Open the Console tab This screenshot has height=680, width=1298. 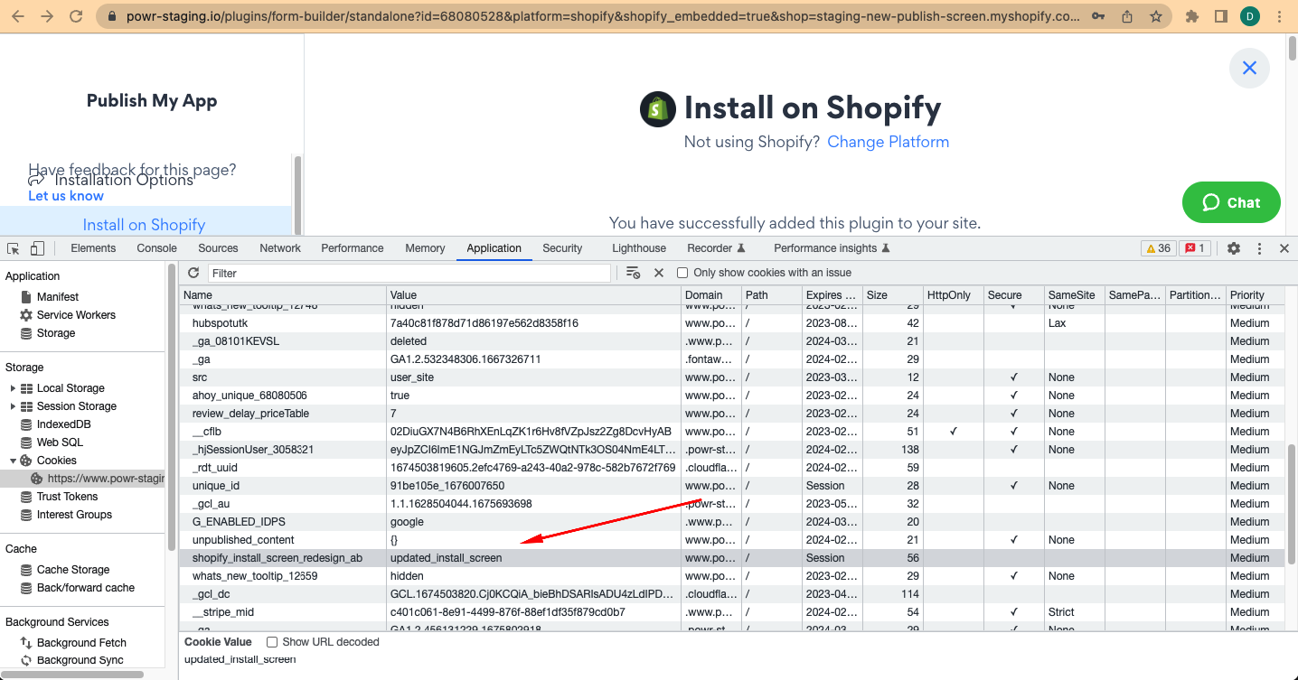click(156, 248)
